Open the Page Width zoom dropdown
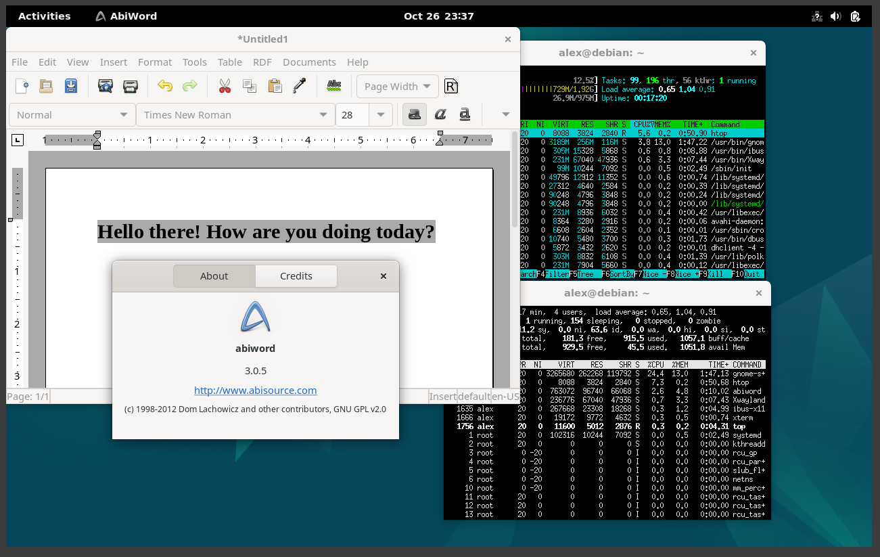 [x=397, y=86]
